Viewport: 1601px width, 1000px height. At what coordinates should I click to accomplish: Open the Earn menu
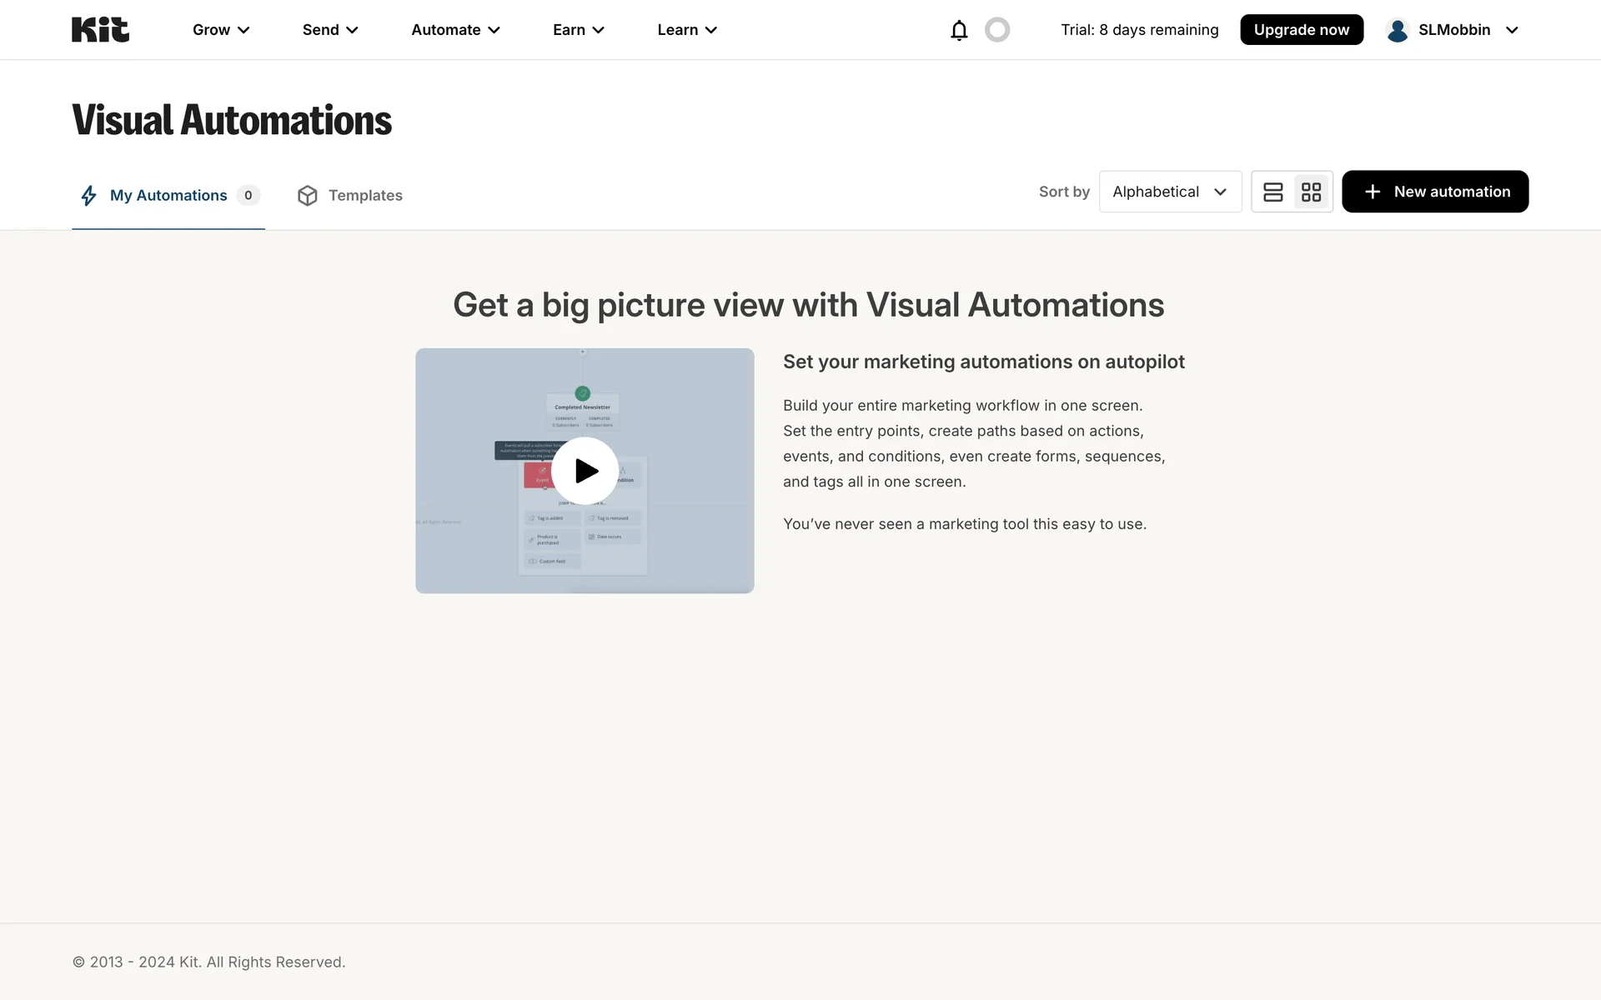click(x=578, y=30)
